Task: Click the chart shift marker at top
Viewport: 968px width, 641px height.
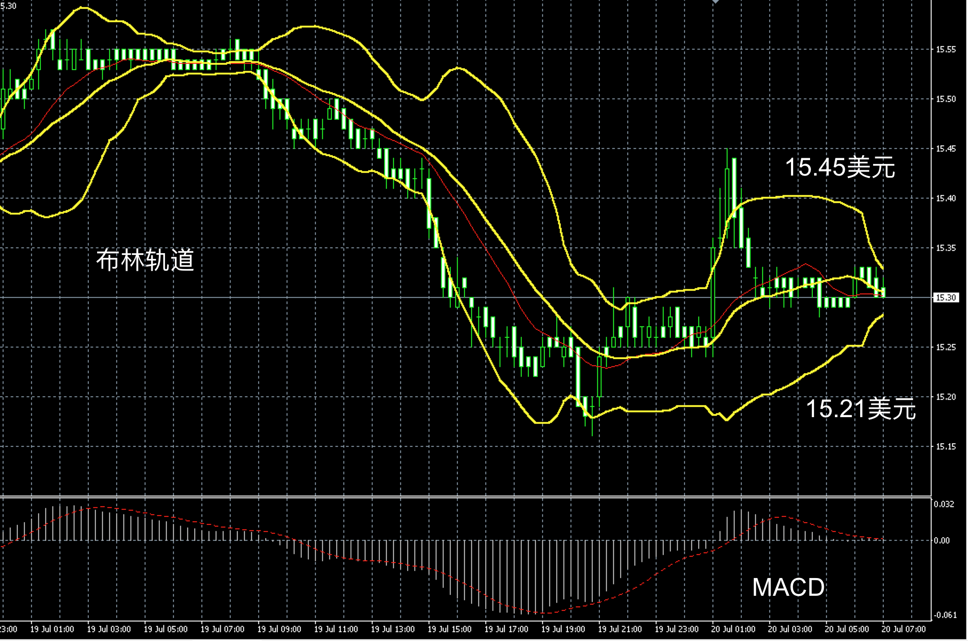Action: 715,2
